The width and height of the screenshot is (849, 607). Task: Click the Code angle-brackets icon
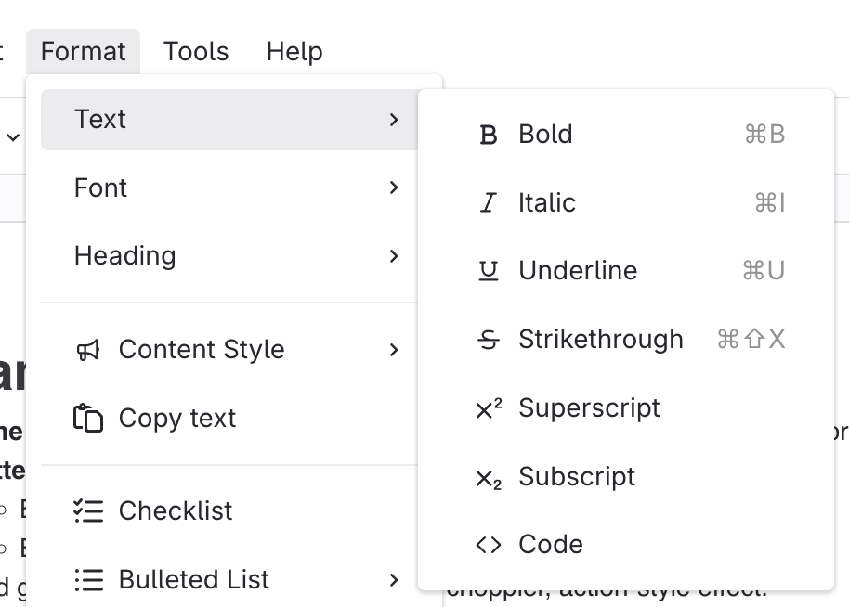point(489,545)
